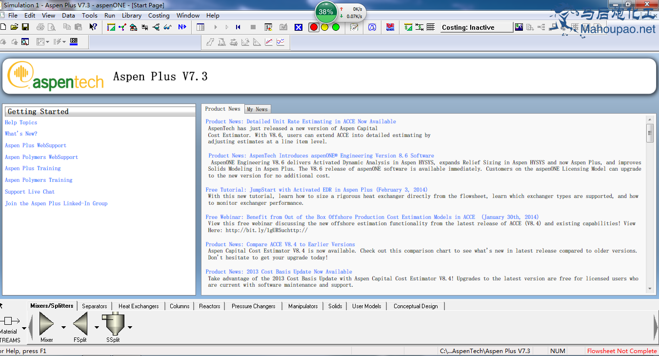Image resolution: width=659 pixels, height=356 pixels.
Task: Click the blue N Next button icon
Action: (182, 27)
